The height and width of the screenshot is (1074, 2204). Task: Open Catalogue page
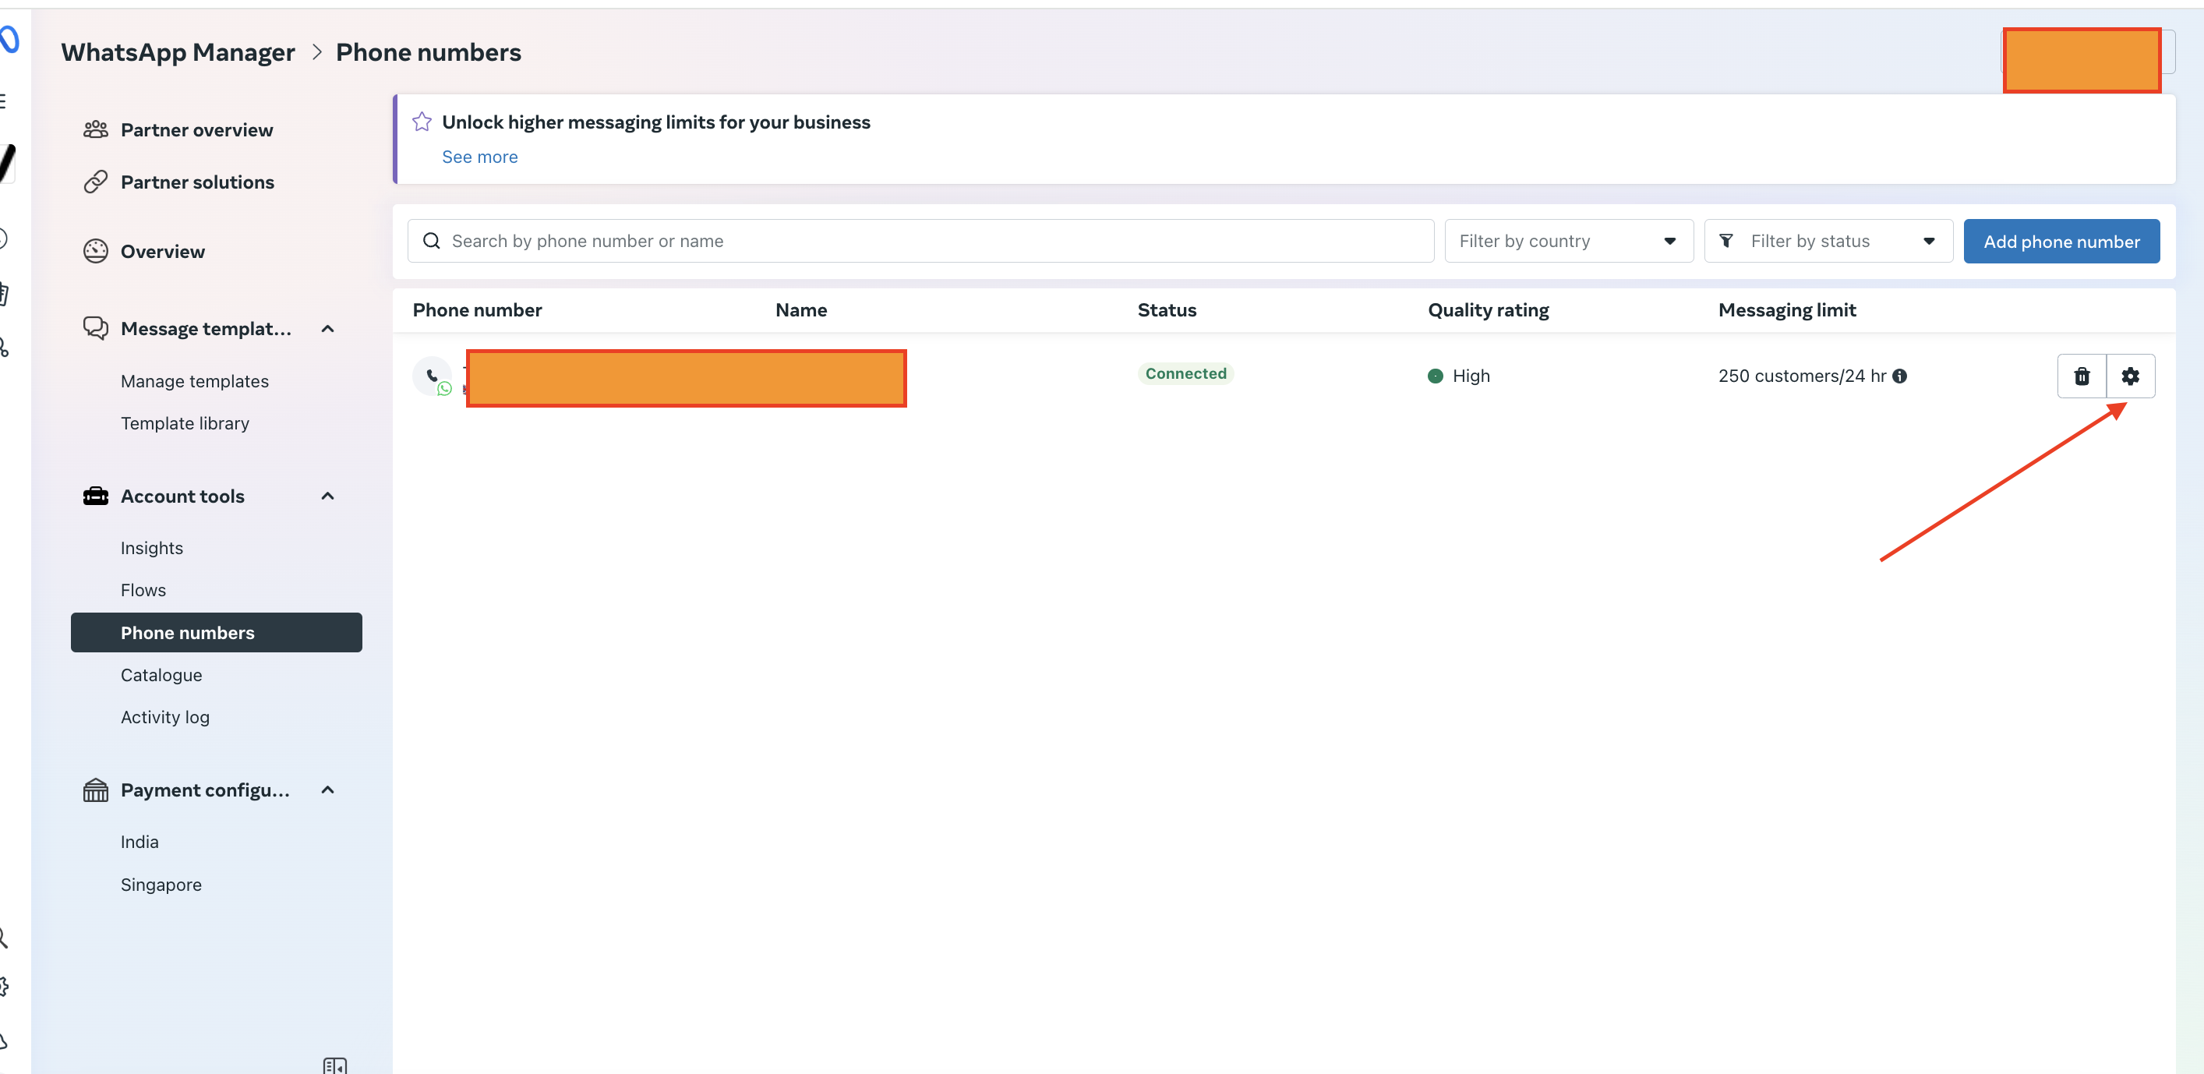coord(161,674)
